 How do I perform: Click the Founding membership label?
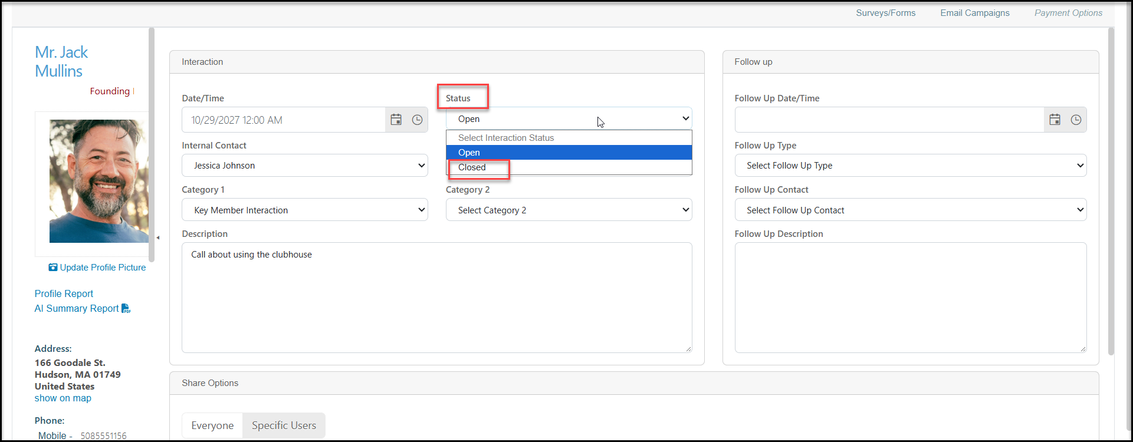tap(110, 91)
